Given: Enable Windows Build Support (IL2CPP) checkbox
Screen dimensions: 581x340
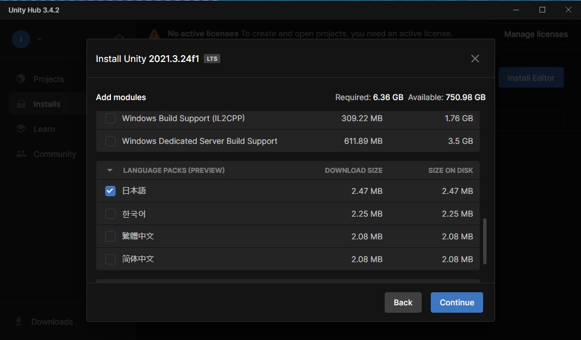Looking at the screenshot, I should [x=110, y=118].
